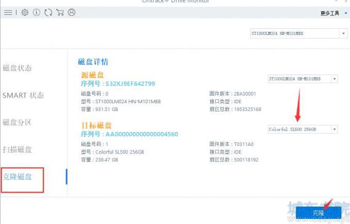This screenshot has width=350, height=224.
Task: Click sector total 1953525168
Action: pos(248,109)
